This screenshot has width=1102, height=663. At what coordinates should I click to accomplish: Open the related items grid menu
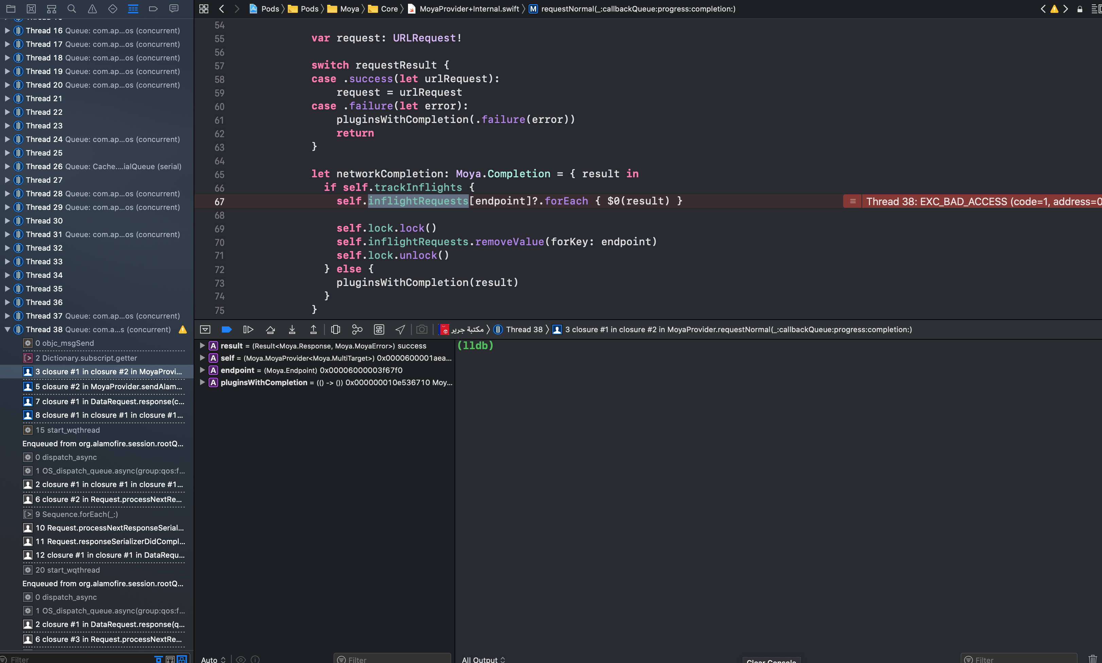204,8
